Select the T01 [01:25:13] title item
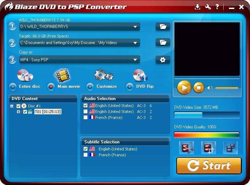Image resolution: width=250 pixels, height=185 pixels. (47, 112)
